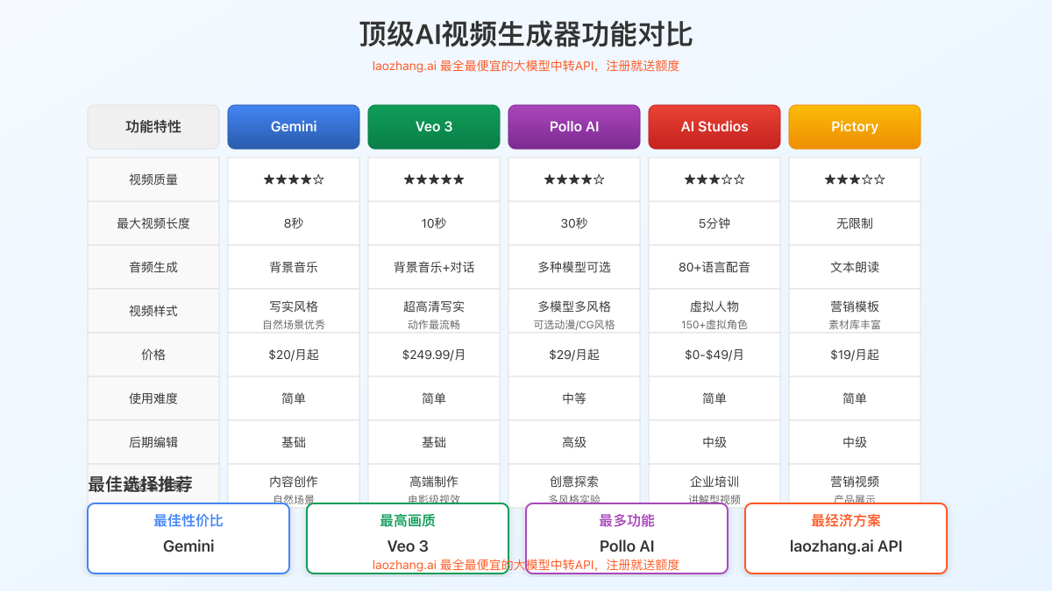Click the red AI Studios column header
The image size is (1052, 591).
click(714, 127)
